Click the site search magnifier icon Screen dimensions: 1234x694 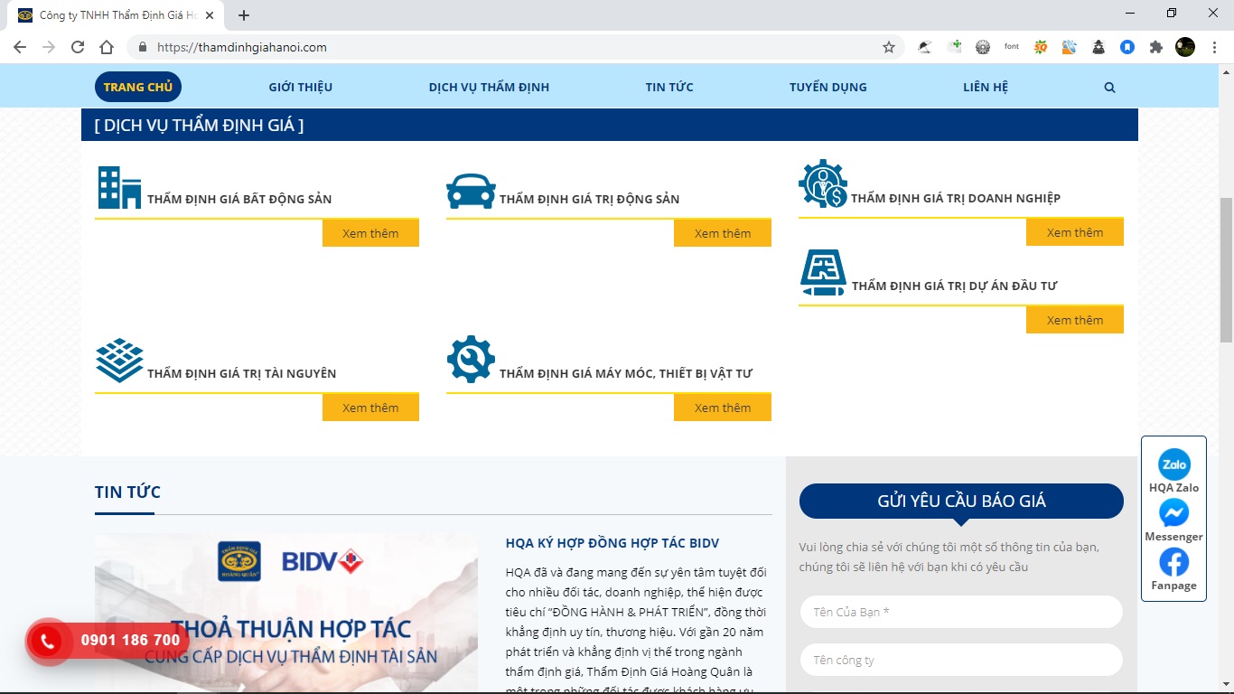(1109, 88)
